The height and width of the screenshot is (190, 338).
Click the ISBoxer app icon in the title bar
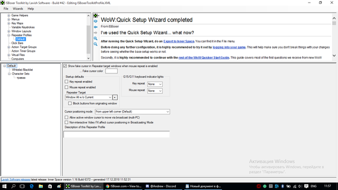pos(2,3)
